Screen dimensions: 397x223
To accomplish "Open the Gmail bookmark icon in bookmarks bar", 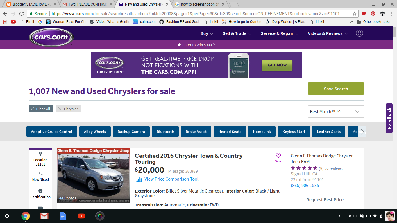I will coord(5,22).
